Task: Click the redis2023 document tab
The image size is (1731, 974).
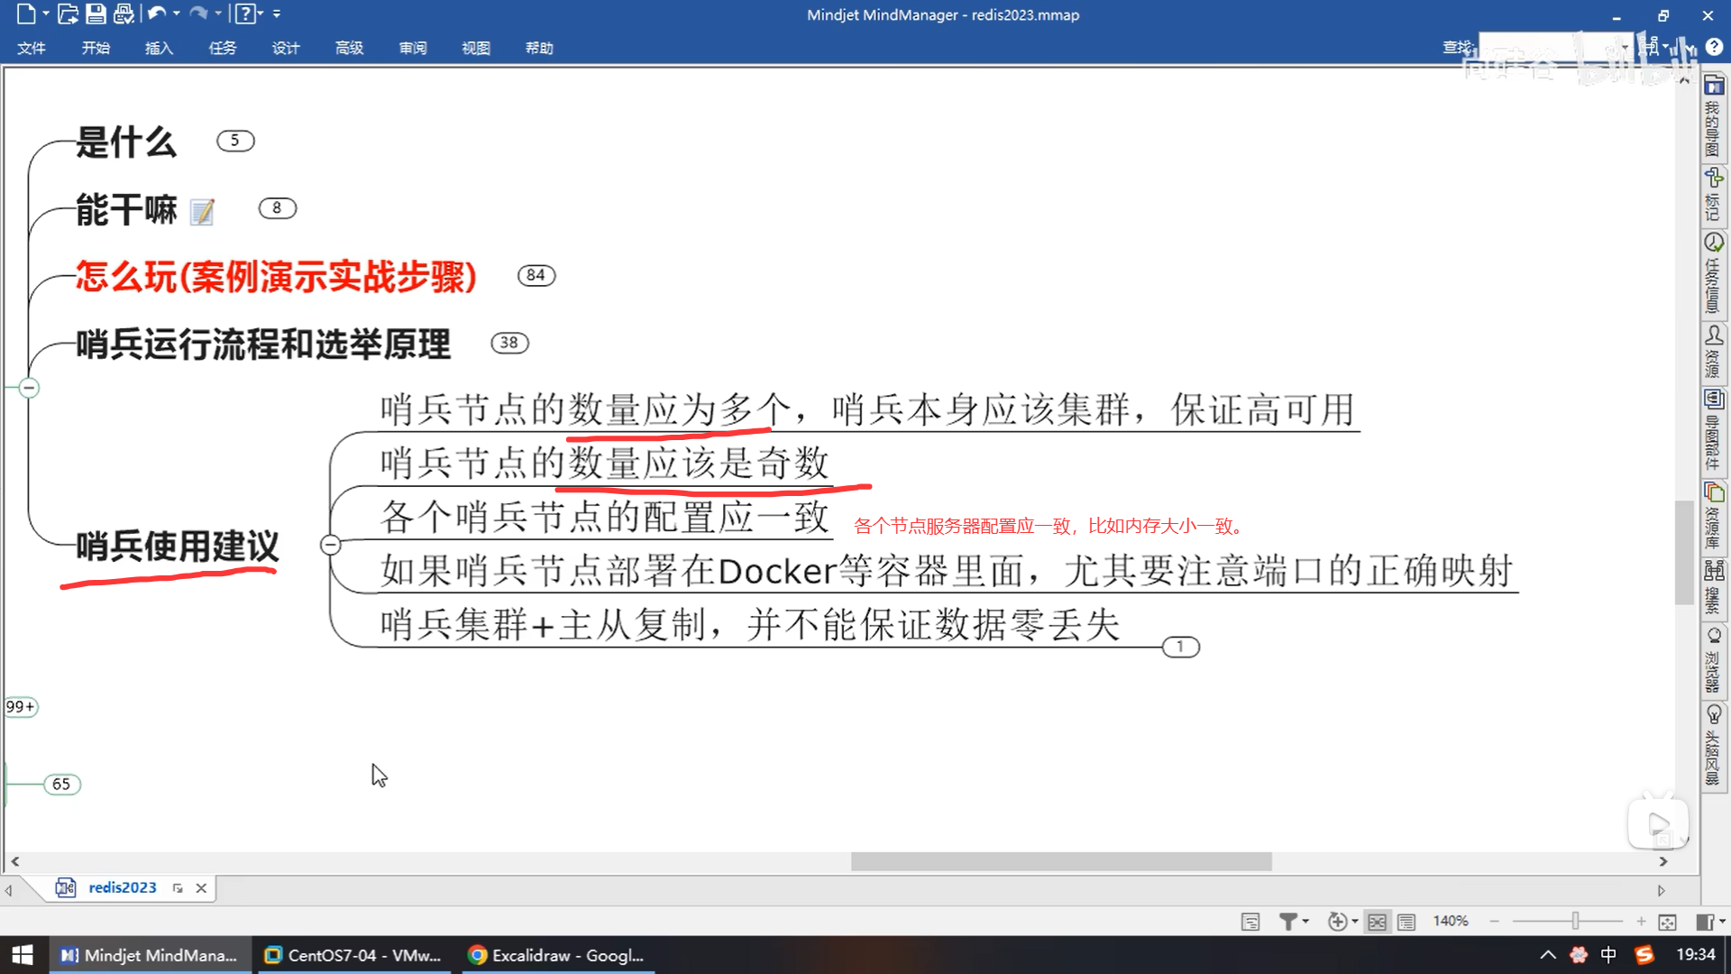Action: click(122, 887)
